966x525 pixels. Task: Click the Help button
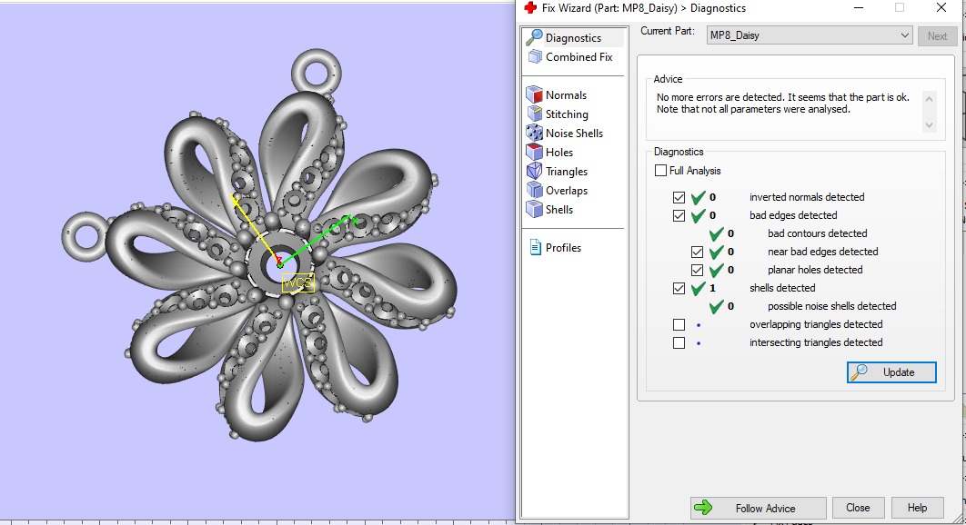click(917, 508)
